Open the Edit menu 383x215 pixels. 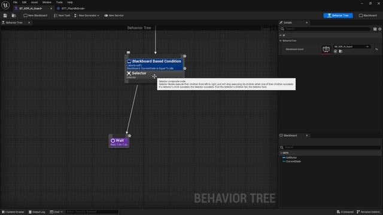[x=24, y=2]
